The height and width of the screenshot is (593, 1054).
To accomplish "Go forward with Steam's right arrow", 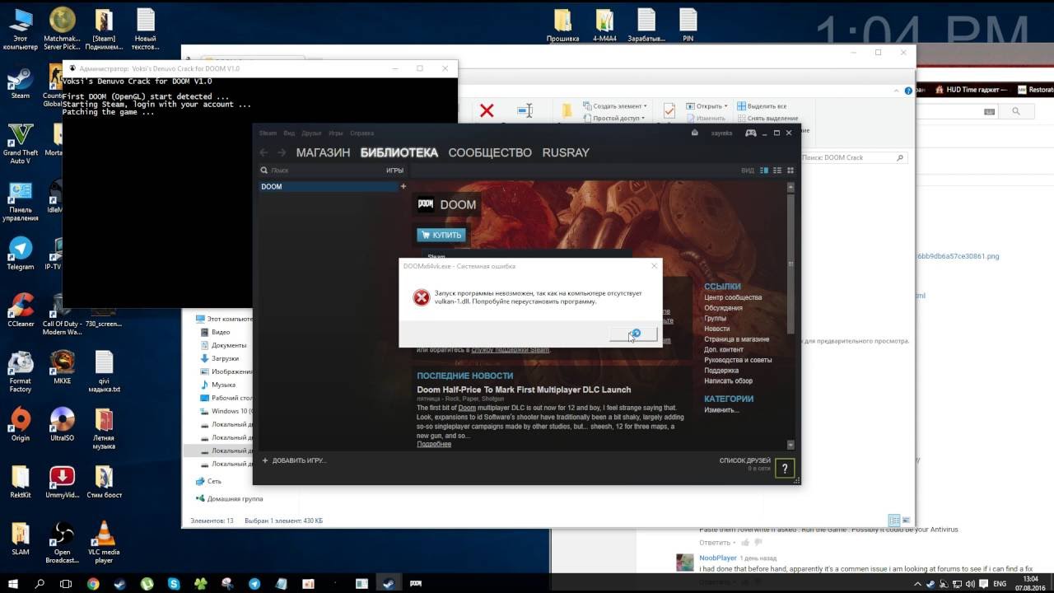I will coord(282,152).
